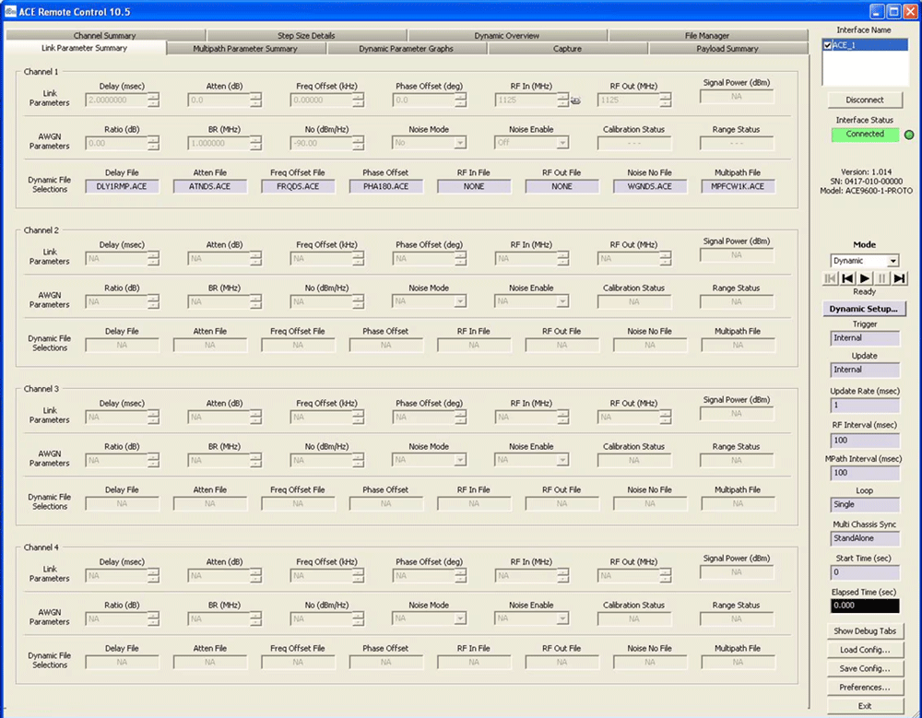Increment Channel 1 Delay (msec) stepper
Viewport: 922px width, 718px height.
click(153, 96)
